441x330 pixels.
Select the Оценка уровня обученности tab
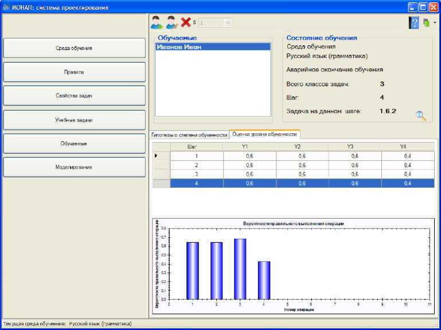tap(264, 134)
